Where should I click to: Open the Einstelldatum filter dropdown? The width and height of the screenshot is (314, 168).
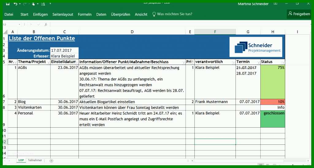click(77, 63)
